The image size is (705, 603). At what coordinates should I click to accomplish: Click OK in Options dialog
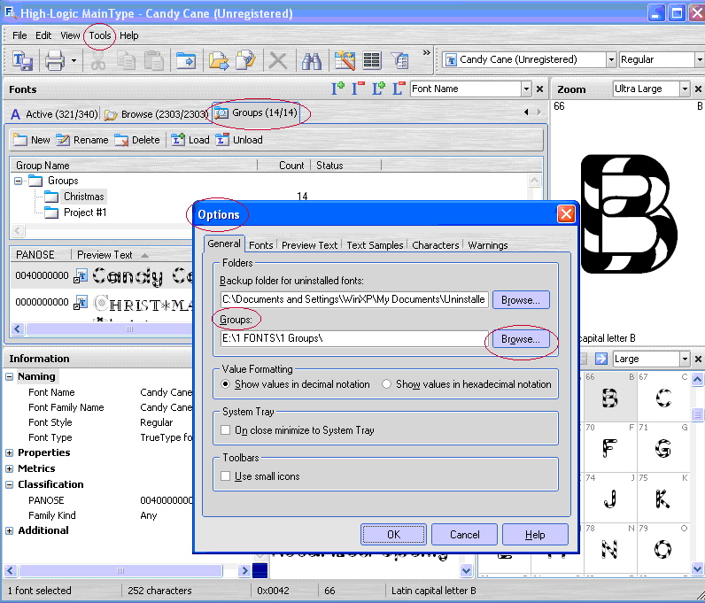(x=393, y=534)
